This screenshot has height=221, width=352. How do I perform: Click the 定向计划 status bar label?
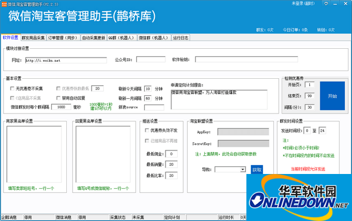[172, 217]
